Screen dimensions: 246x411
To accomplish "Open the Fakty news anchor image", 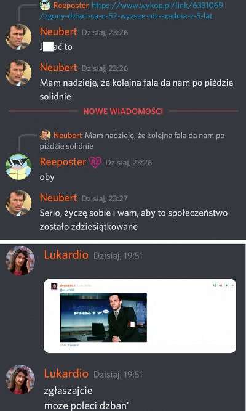I will (x=103, y=317).
